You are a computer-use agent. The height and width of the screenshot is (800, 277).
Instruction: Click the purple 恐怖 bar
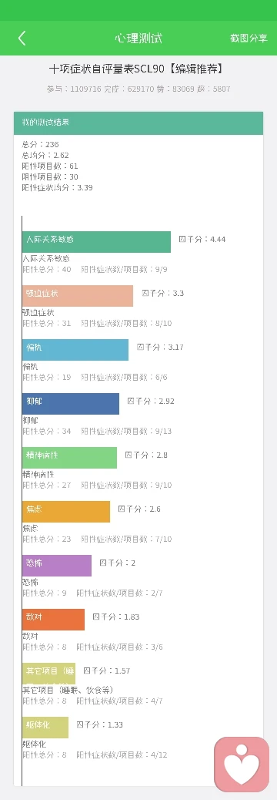point(57,566)
